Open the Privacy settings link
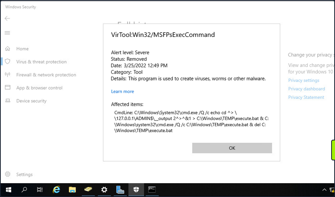The image size is (335, 197). coord(303,80)
